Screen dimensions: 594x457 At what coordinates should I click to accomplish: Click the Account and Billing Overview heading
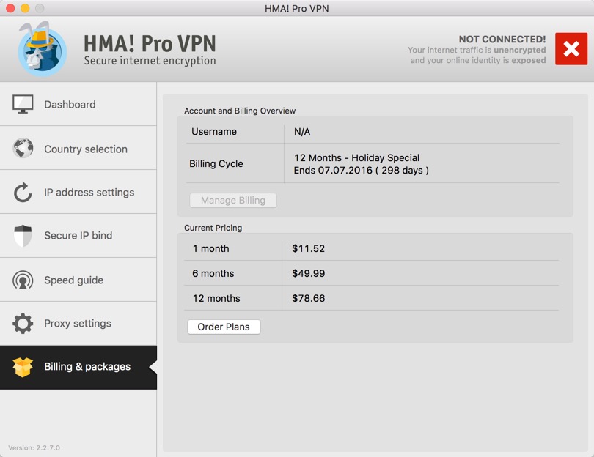tap(240, 111)
